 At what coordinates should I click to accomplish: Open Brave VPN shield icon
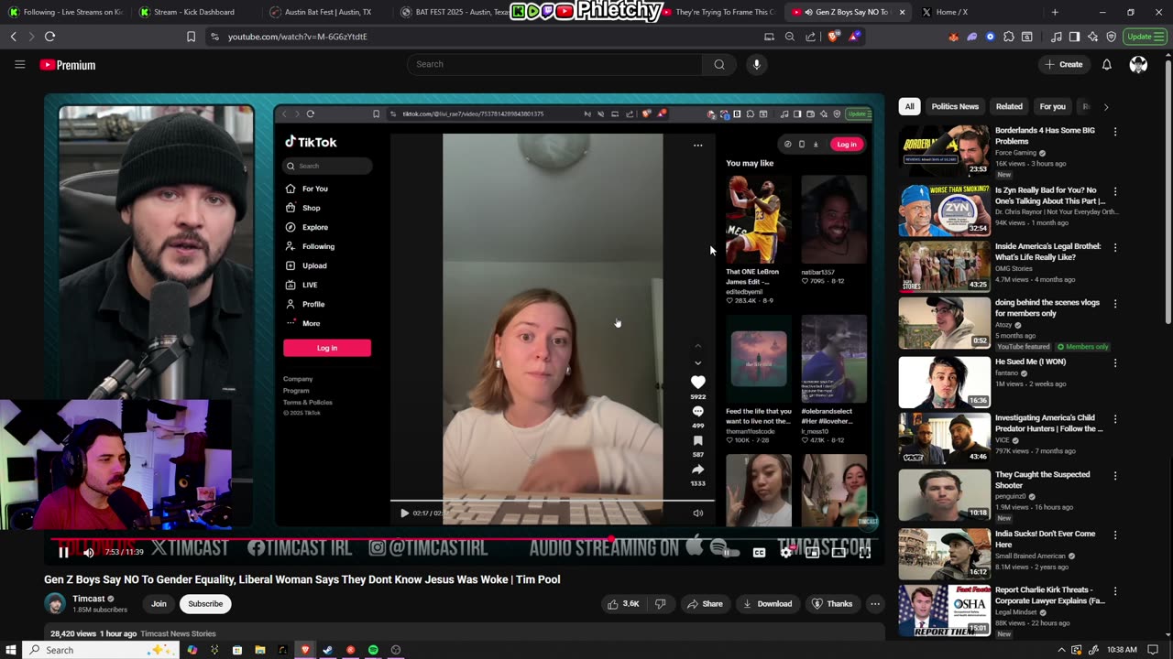pos(1111,37)
